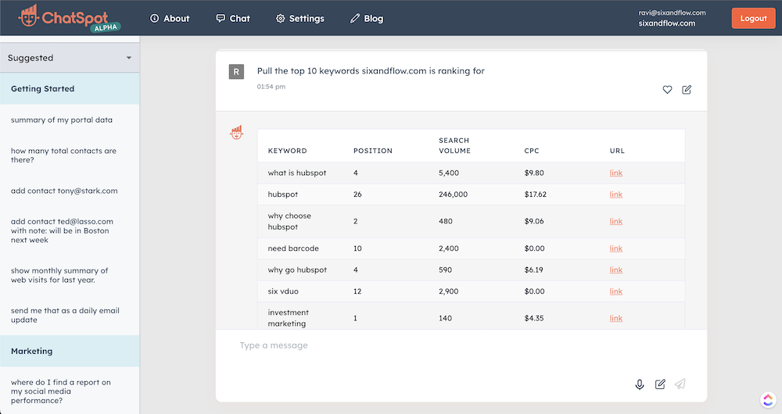Click the ravi@sixandflow.com account email

click(672, 12)
